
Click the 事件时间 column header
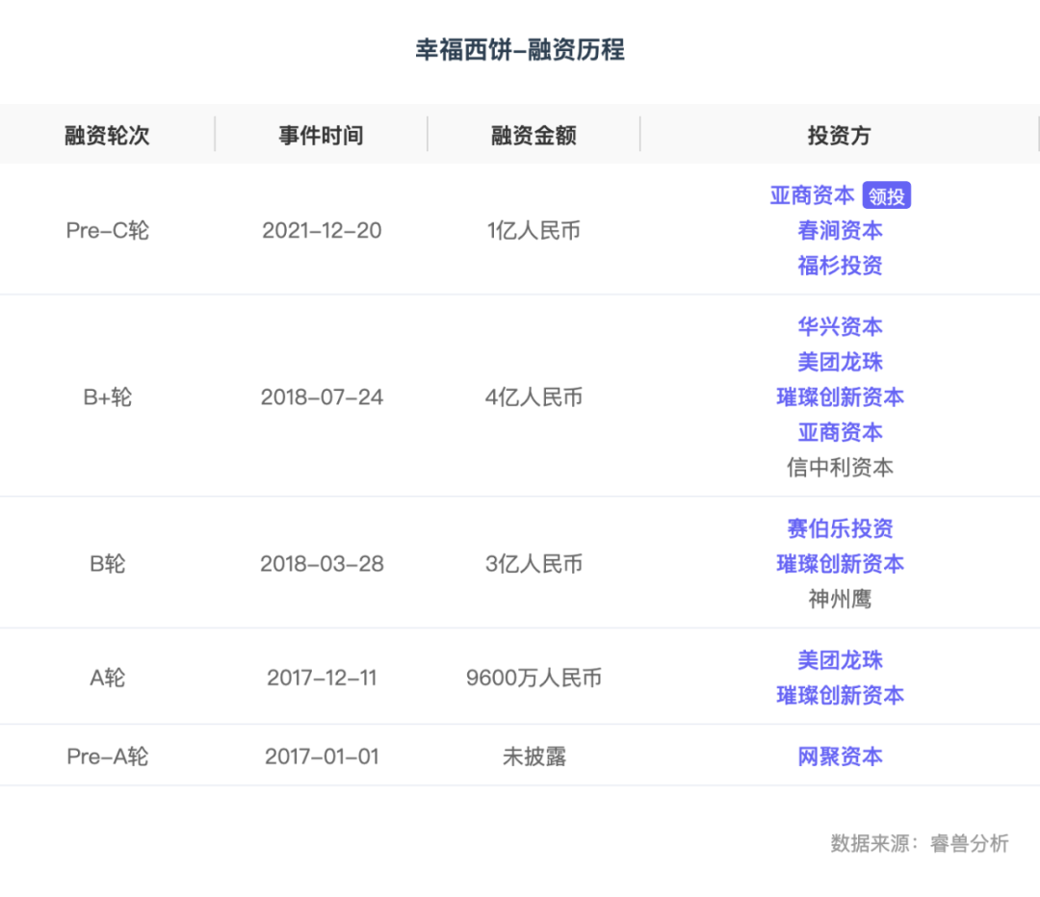click(320, 135)
